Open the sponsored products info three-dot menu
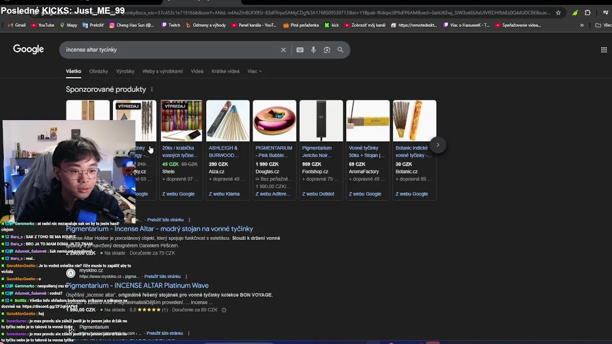The height and width of the screenshot is (344, 612). pyautogui.click(x=152, y=89)
